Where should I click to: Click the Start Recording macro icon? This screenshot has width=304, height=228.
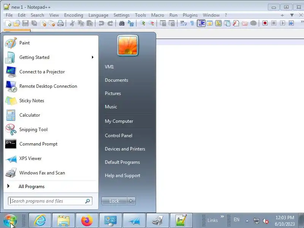pyautogui.click(x=265, y=23)
